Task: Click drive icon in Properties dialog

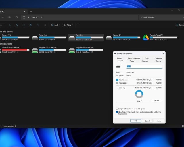Action: [118, 67]
